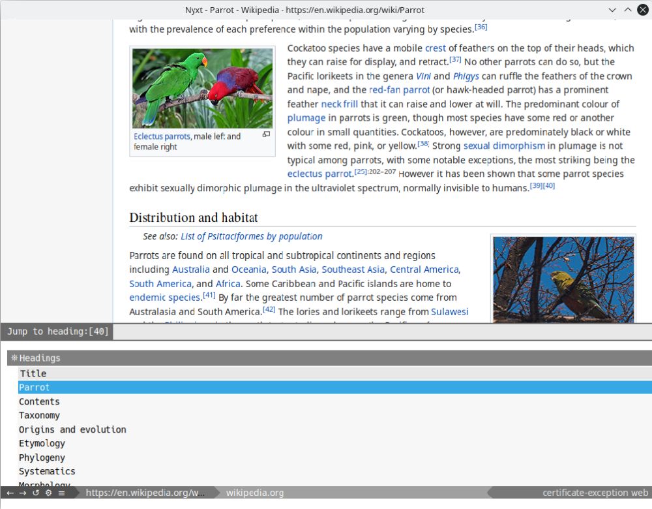652x509 pixels.
Task: Open the sexual dimorphism link
Action: [503, 146]
